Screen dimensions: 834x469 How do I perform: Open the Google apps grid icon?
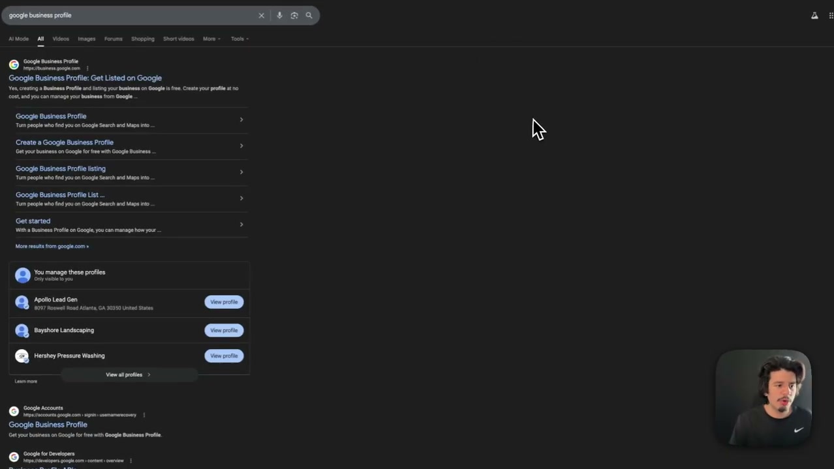pyautogui.click(x=831, y=16)
